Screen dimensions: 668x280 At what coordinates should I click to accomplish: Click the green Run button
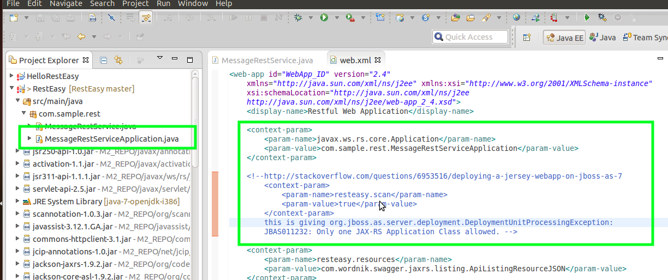click(324, 17)
